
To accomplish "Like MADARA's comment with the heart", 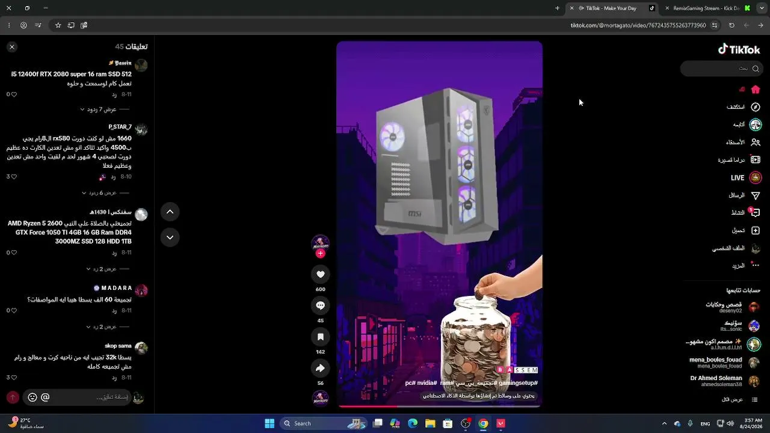I will tap(14, 310).
